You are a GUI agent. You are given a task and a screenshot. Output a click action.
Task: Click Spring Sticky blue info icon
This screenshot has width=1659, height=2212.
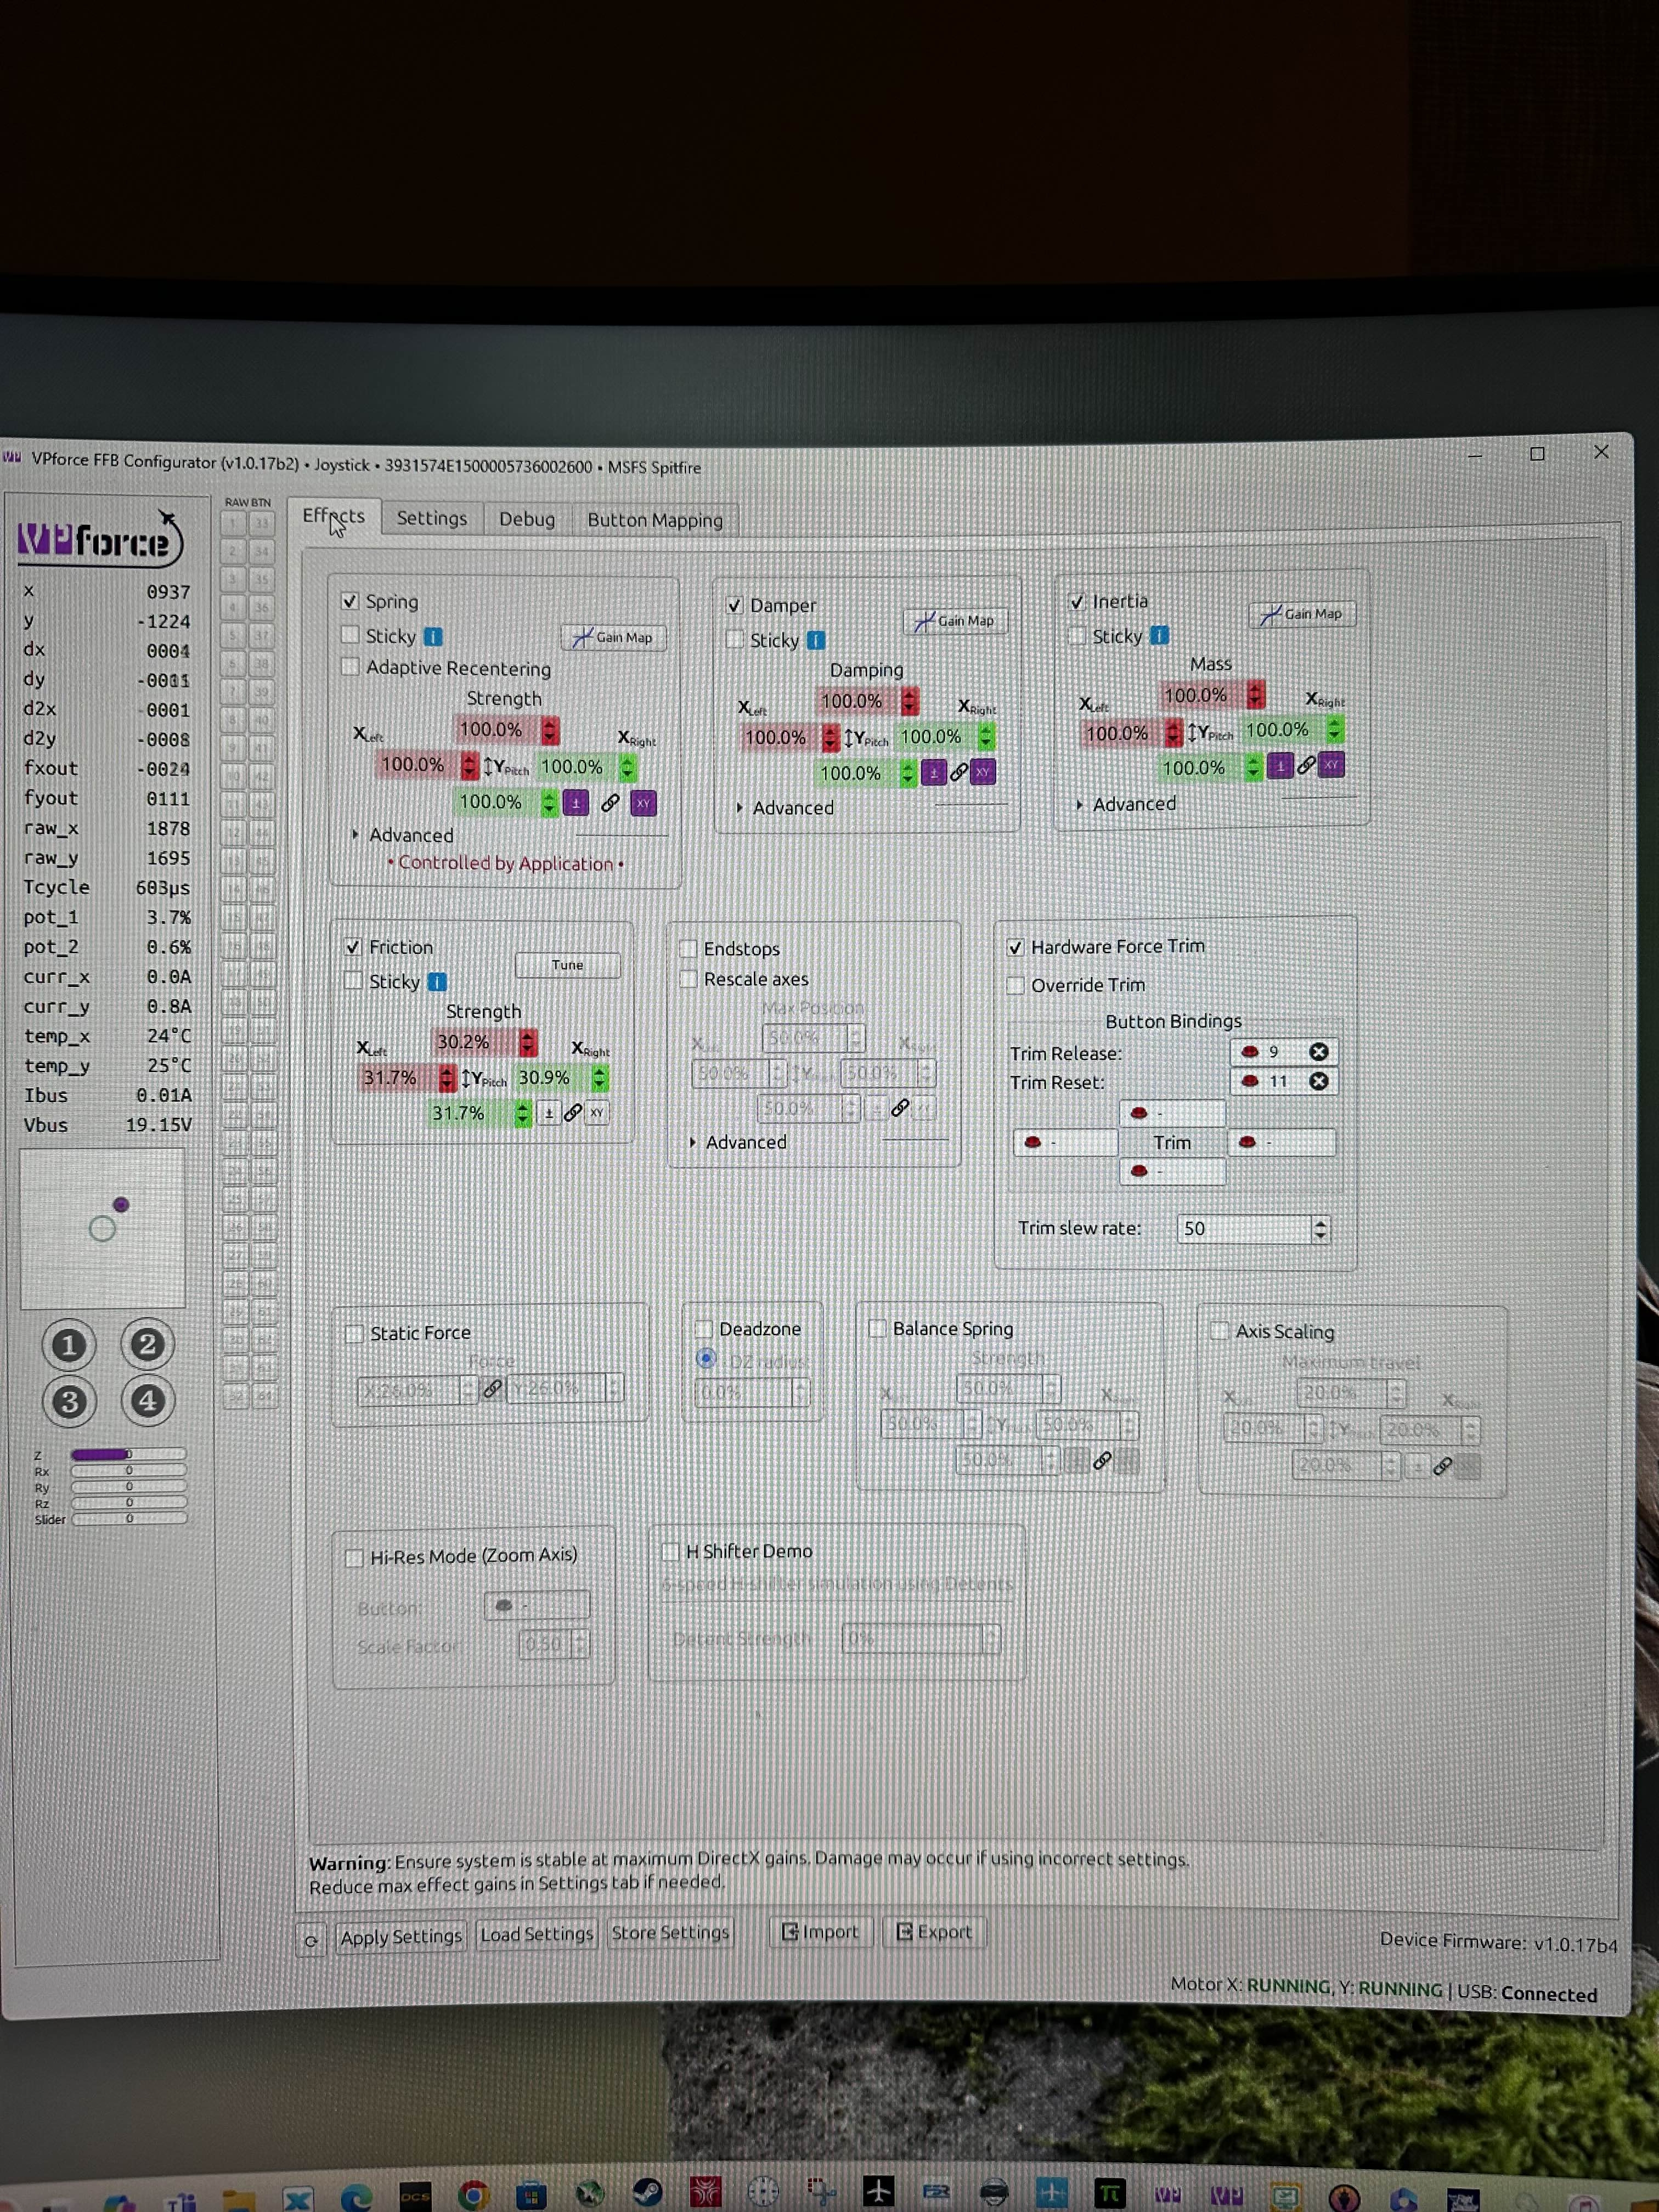433,637
